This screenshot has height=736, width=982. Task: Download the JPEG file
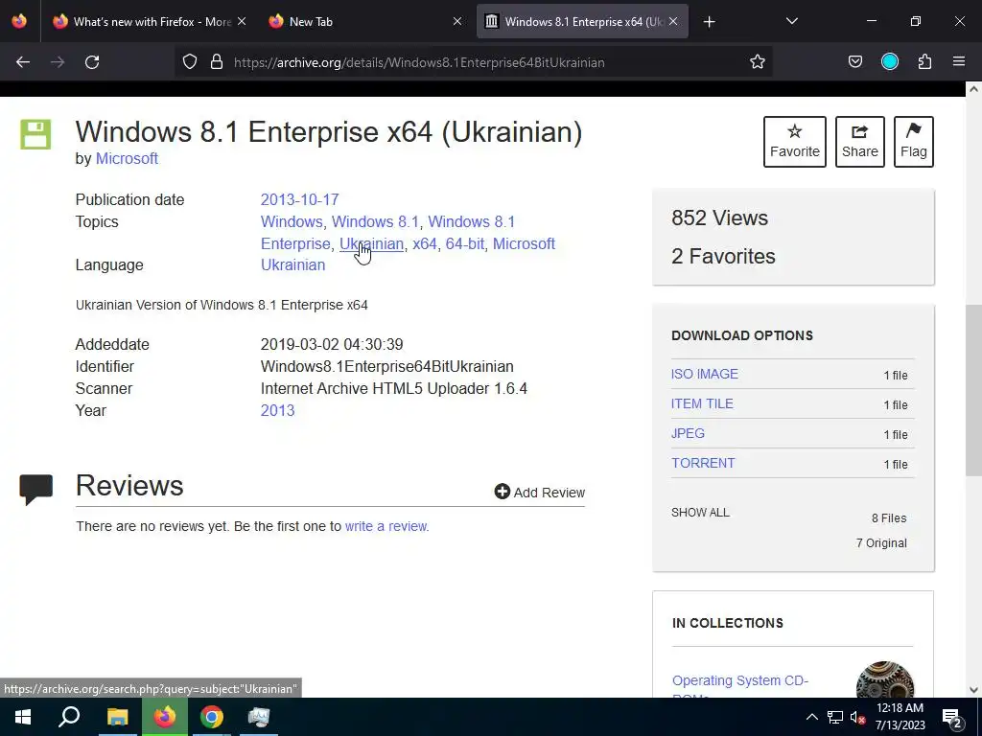click(x=688, y=434)
